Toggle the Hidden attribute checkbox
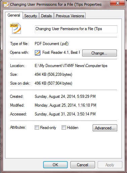 pos(64,128)
